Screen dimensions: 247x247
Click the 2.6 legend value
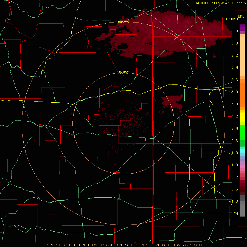coord(235,141)
